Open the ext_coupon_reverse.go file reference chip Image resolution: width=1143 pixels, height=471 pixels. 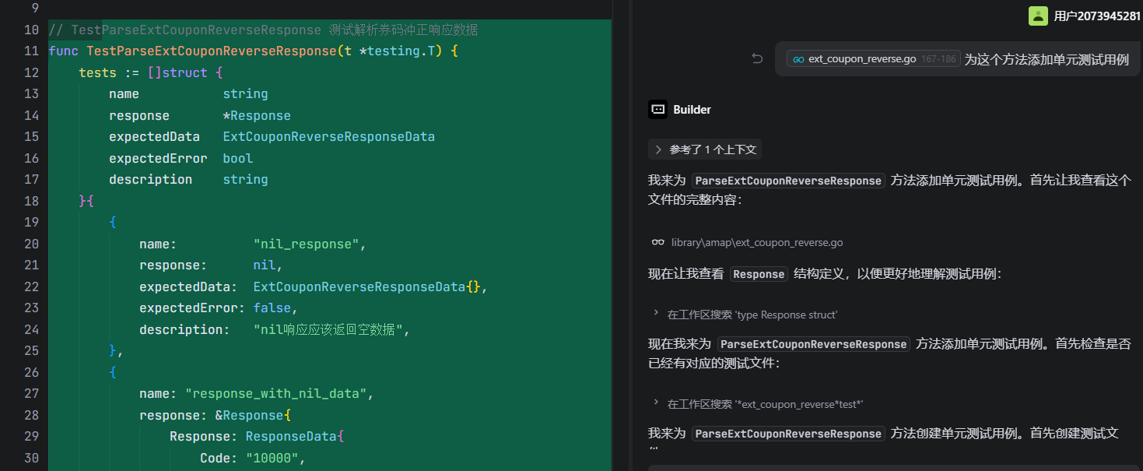(x=872, y=59)
